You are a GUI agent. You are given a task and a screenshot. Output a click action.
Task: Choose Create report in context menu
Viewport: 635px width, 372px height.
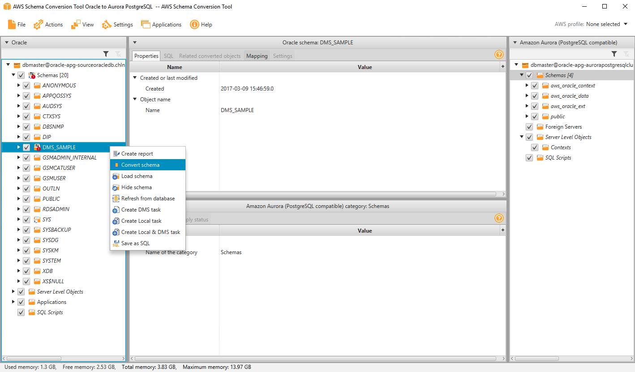coord(148,154)
